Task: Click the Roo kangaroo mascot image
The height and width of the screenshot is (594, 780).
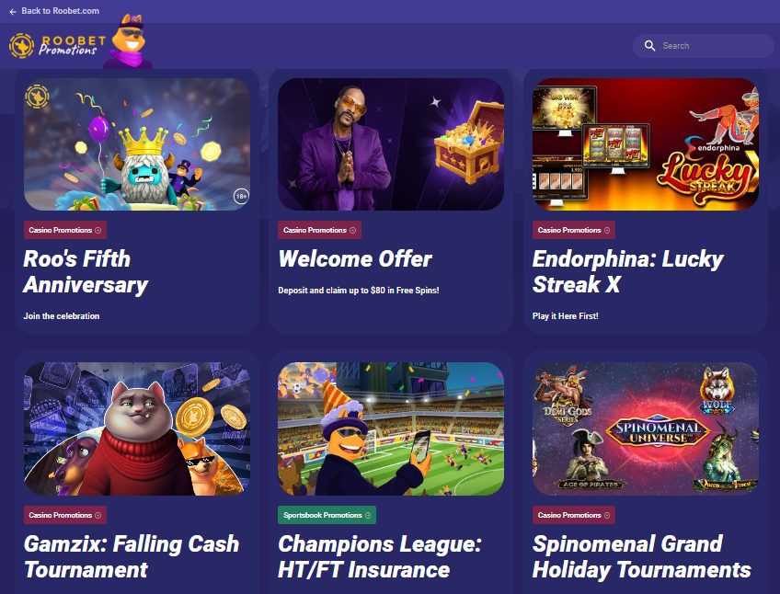Action: coord(128,41)
